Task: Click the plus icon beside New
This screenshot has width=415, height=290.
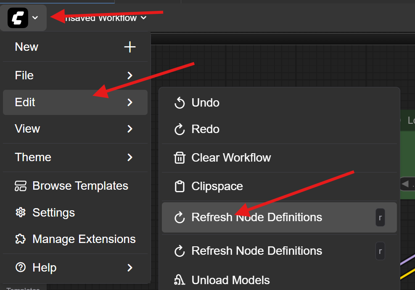Action: pyautogui.click(x=130, y=47)
